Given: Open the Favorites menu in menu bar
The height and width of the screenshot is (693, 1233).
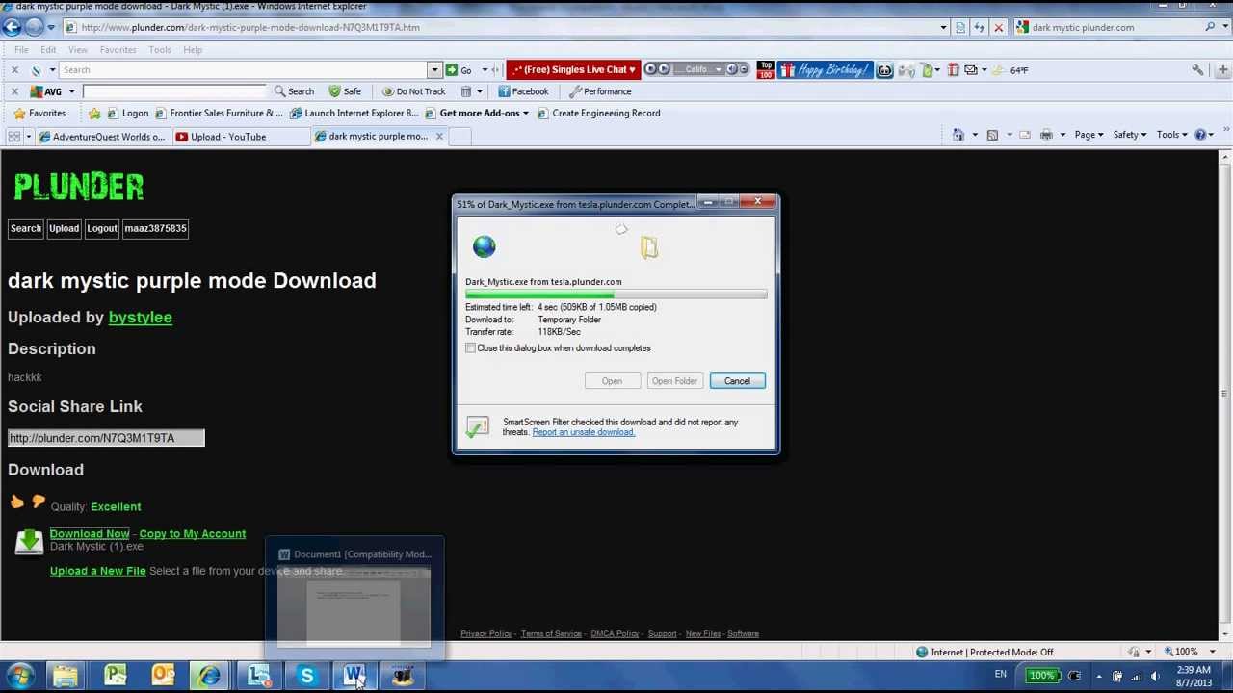Looking at the screenshot, I should click(118, 50).
